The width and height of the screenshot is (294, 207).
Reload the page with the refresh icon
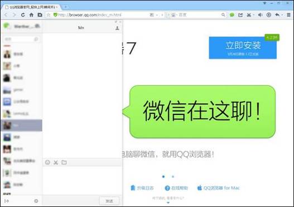pos(23,15)
